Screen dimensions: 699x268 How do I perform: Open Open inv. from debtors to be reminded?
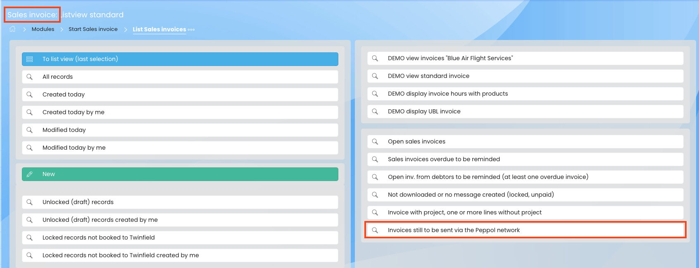pyautogui.click(x=525, y=177)
